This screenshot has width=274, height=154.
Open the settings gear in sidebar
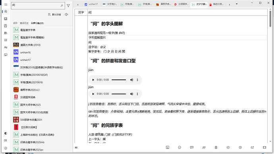click(x=6, y=148)
